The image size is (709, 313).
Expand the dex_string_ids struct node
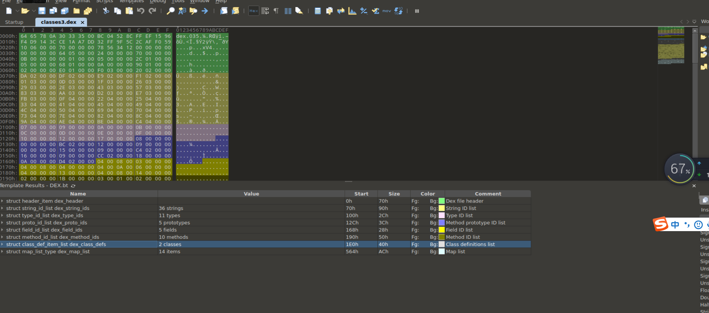[2, 208]
